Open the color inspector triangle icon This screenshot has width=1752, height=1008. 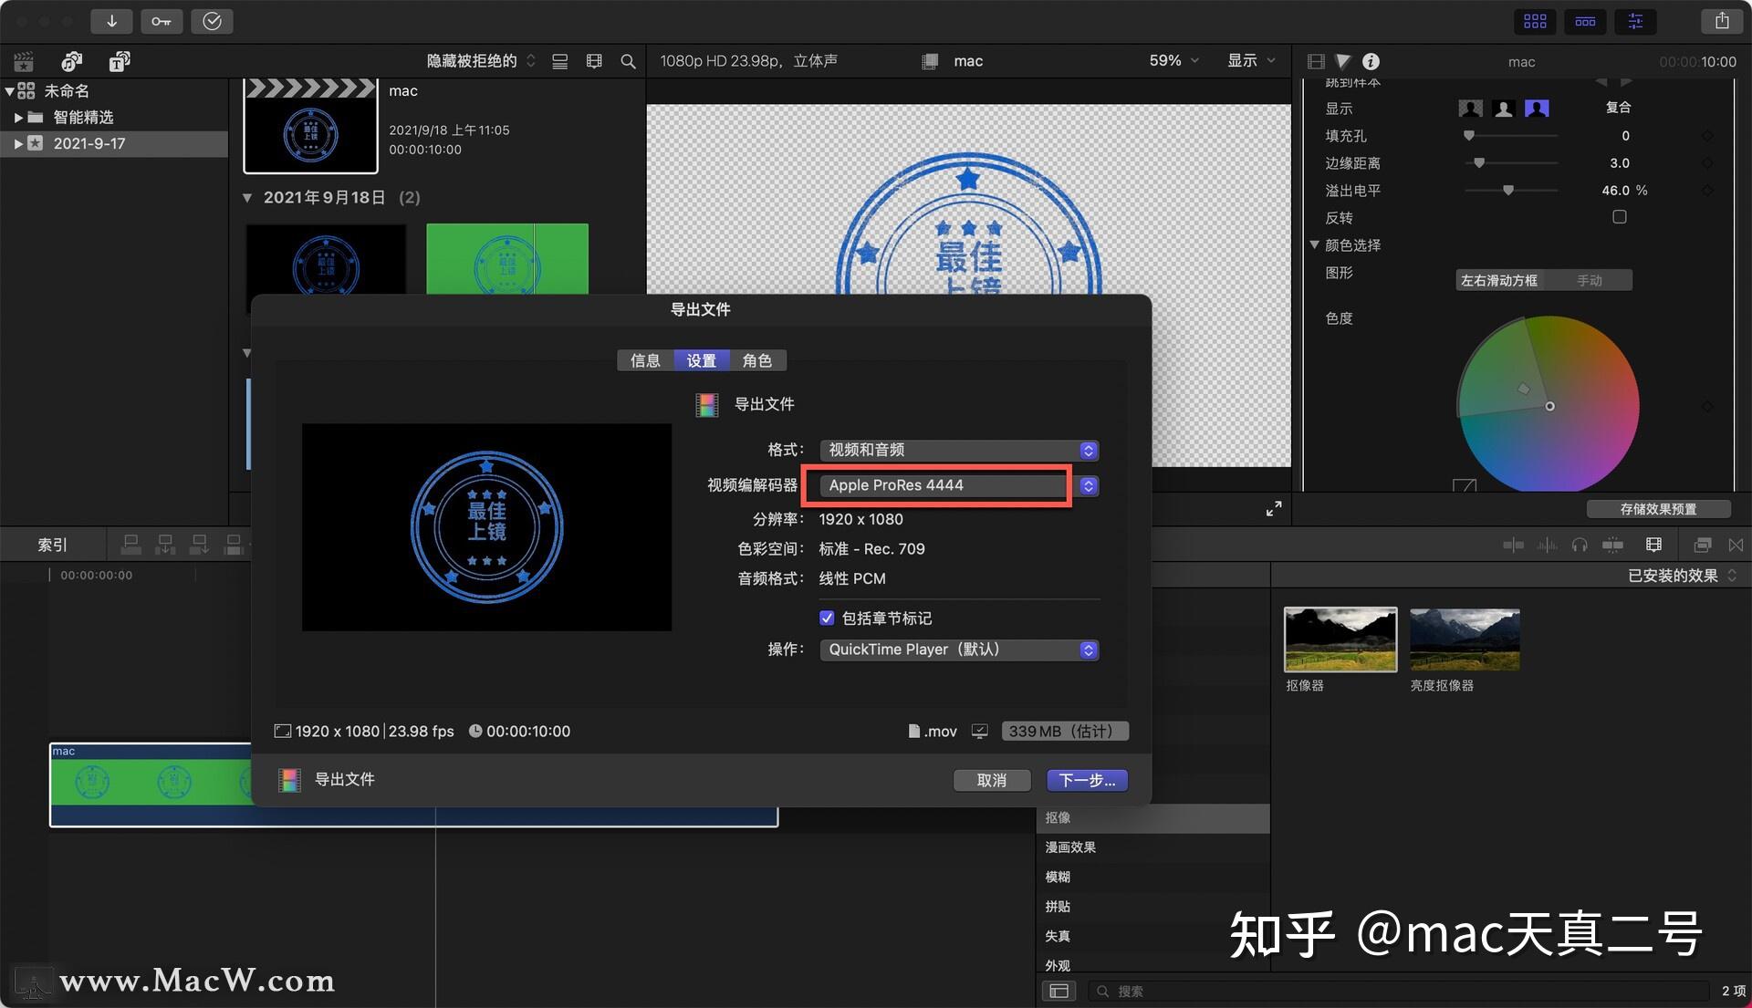coord(1343,61)
